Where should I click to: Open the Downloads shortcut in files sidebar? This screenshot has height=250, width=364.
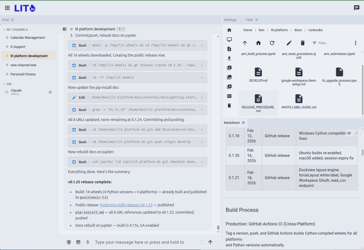(x=229, y=58)
